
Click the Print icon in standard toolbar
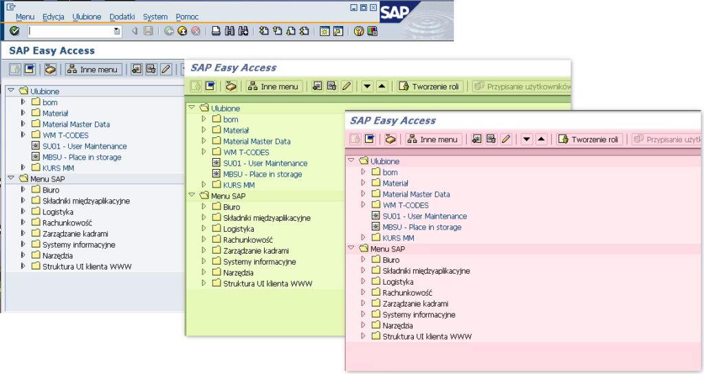point(215,31)
